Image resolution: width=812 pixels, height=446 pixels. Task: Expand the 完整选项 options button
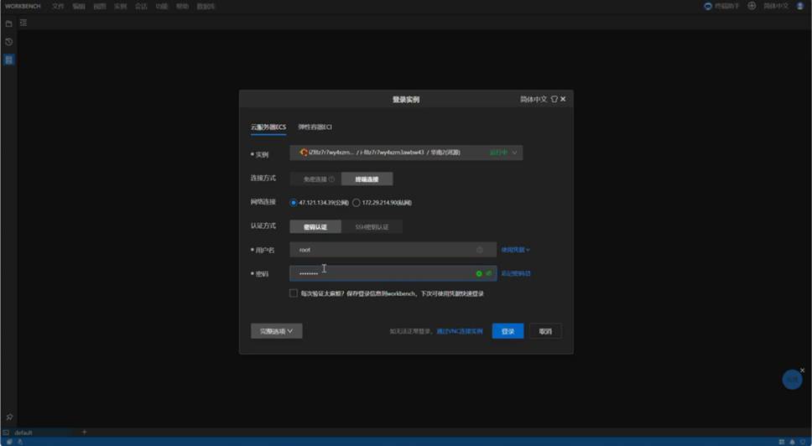[x=276, y=331]
